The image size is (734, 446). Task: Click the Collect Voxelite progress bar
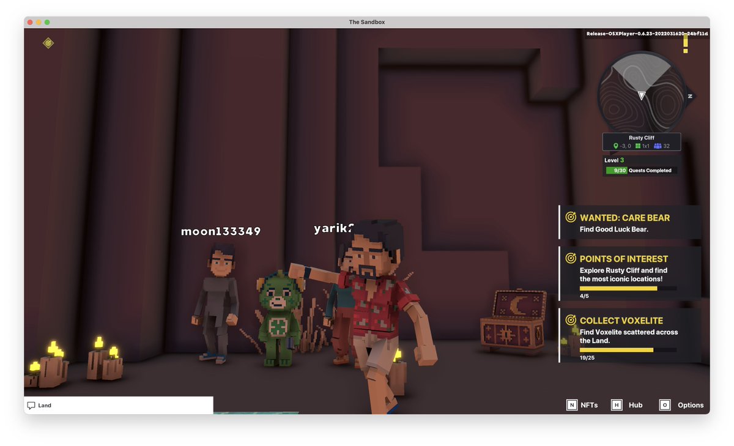pos(628,350)
